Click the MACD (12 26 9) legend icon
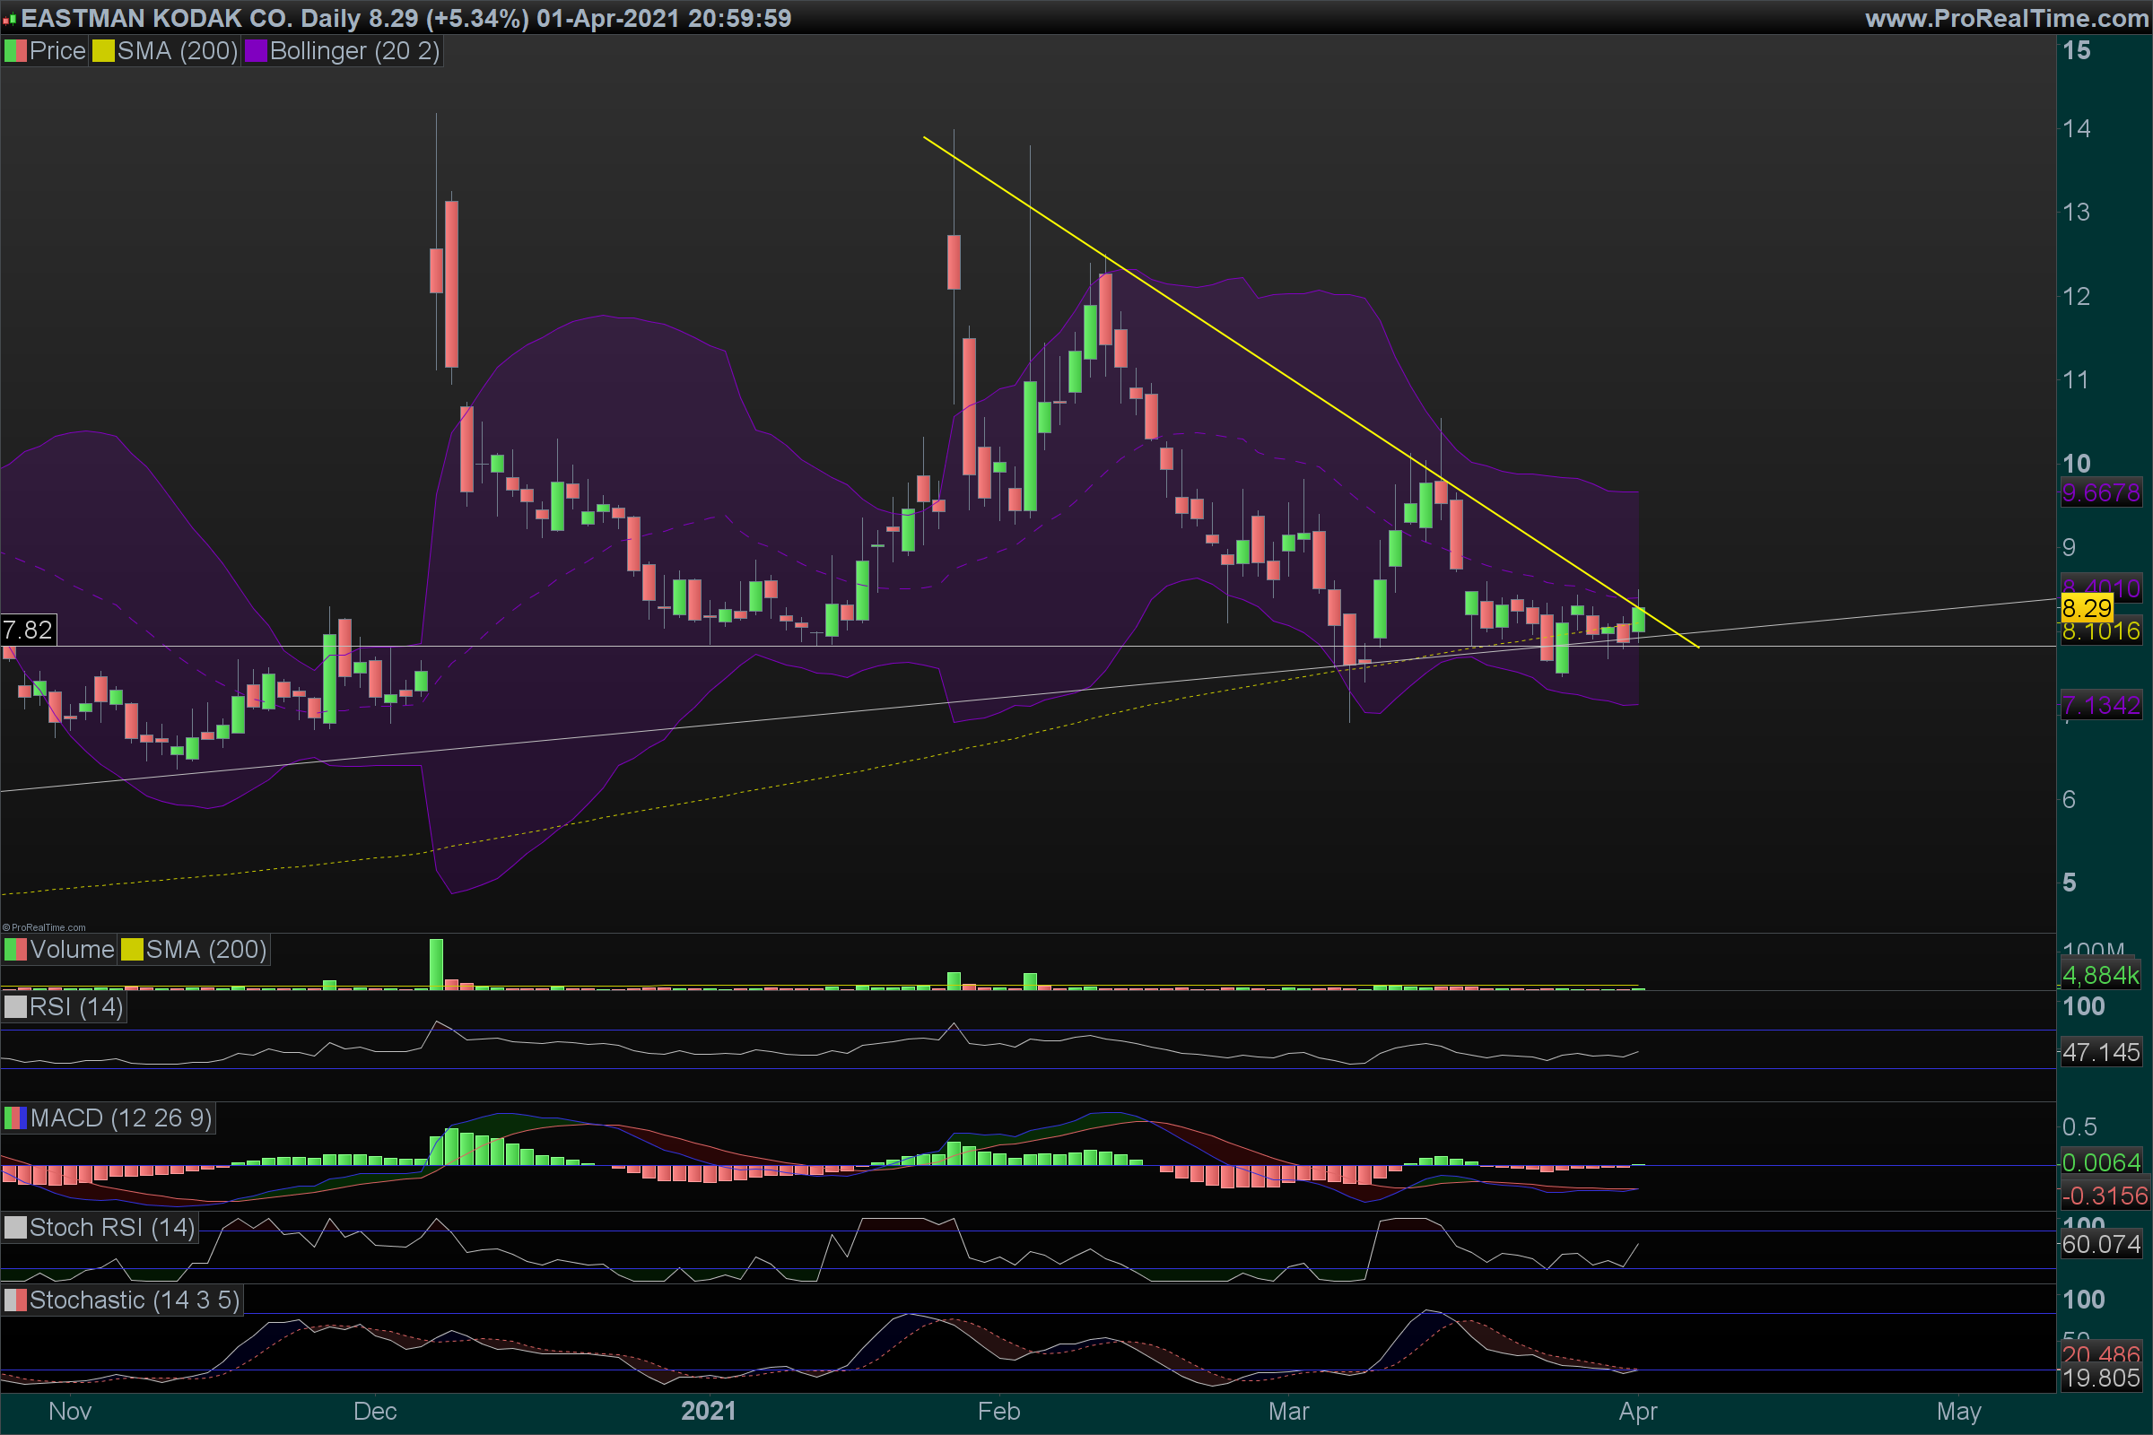The width and height of the screenshot is (2153, 1435). pos(14,1118)
